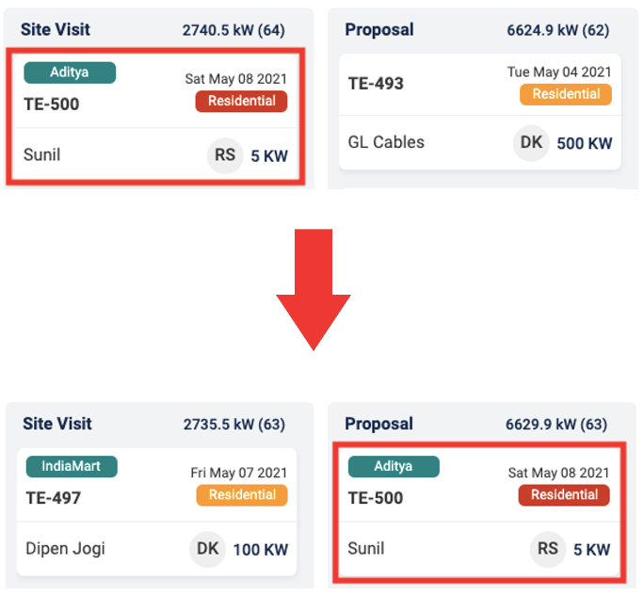
Task: Click the Dipen Jogi customer name
Action: (x=66, y=549)
